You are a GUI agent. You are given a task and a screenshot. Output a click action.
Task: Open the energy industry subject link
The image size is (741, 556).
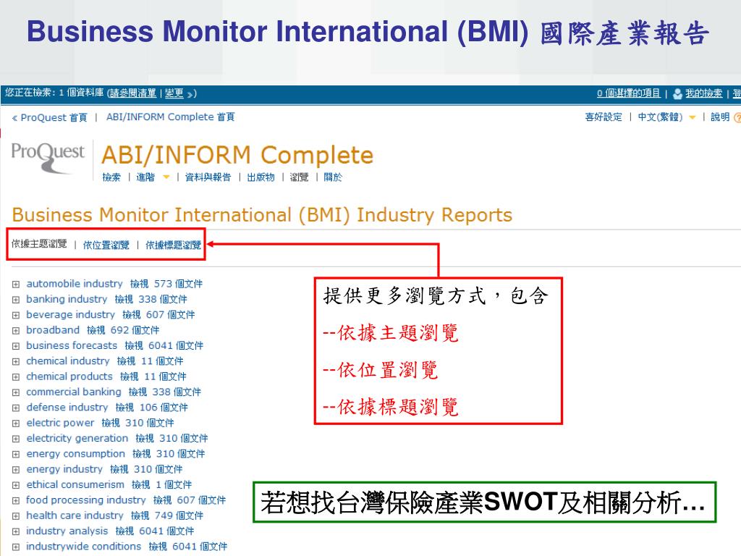[x=64, y=469]
